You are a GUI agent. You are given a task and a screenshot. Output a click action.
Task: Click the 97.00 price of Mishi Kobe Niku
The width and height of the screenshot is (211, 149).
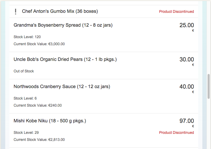click(x=187, y=121)
